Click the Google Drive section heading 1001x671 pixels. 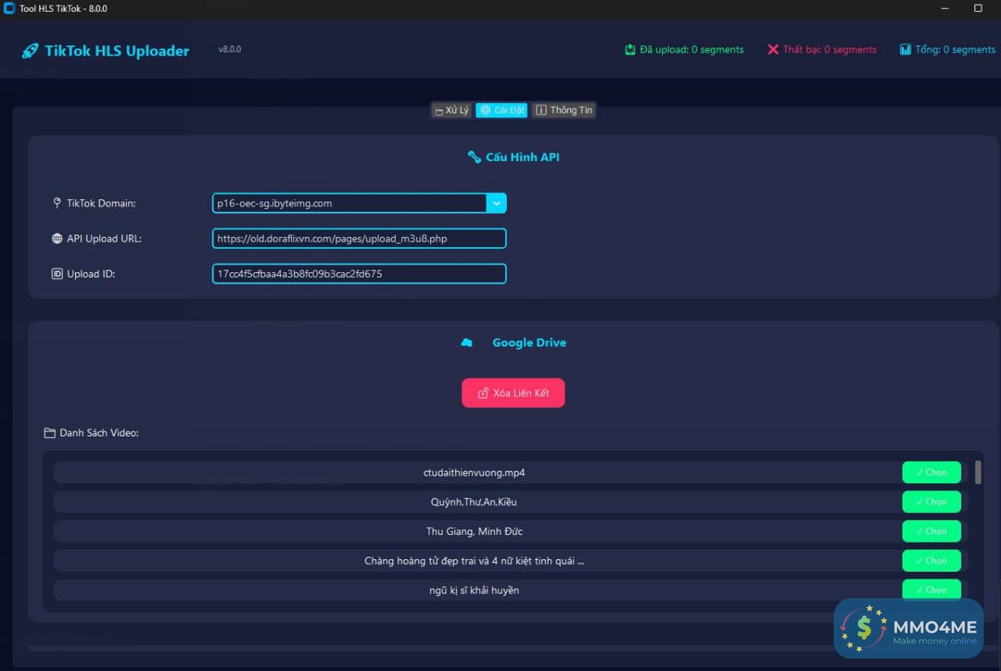pyautogui.click(x=529, y=343)
